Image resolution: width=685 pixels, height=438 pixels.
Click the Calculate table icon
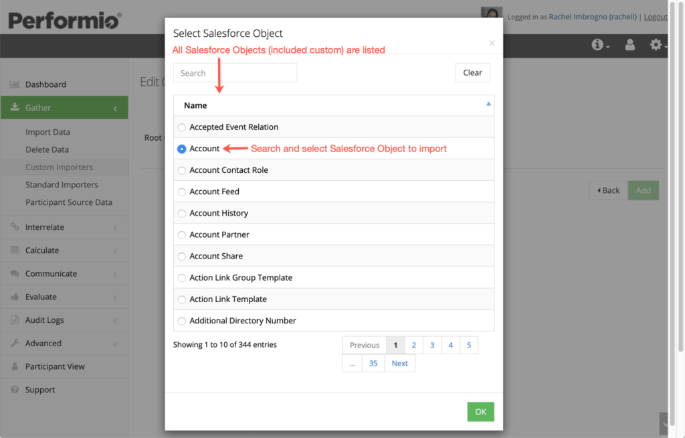(15, 250)
